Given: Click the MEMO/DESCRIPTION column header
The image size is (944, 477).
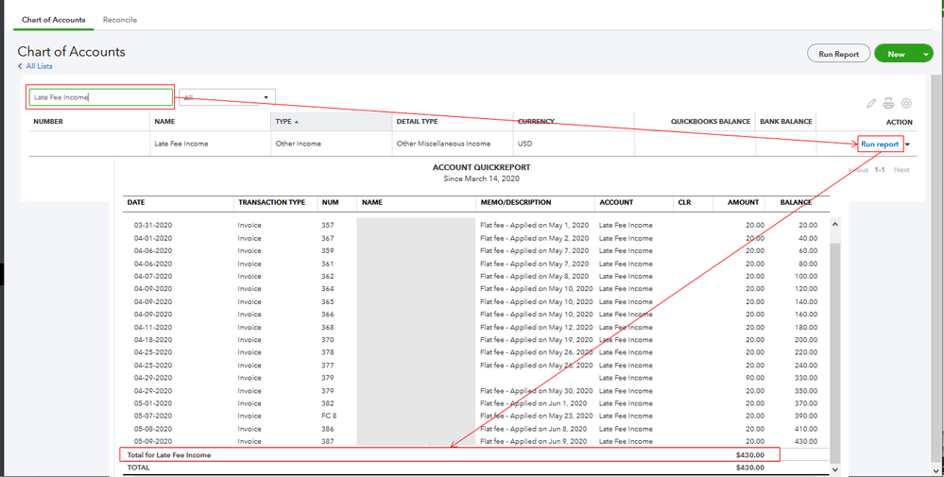Looking at the screenshot, I should point(515,203).
